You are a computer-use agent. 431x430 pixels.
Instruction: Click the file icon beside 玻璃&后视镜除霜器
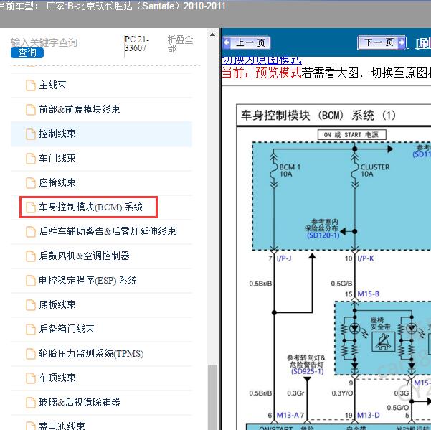coord(31,403)
